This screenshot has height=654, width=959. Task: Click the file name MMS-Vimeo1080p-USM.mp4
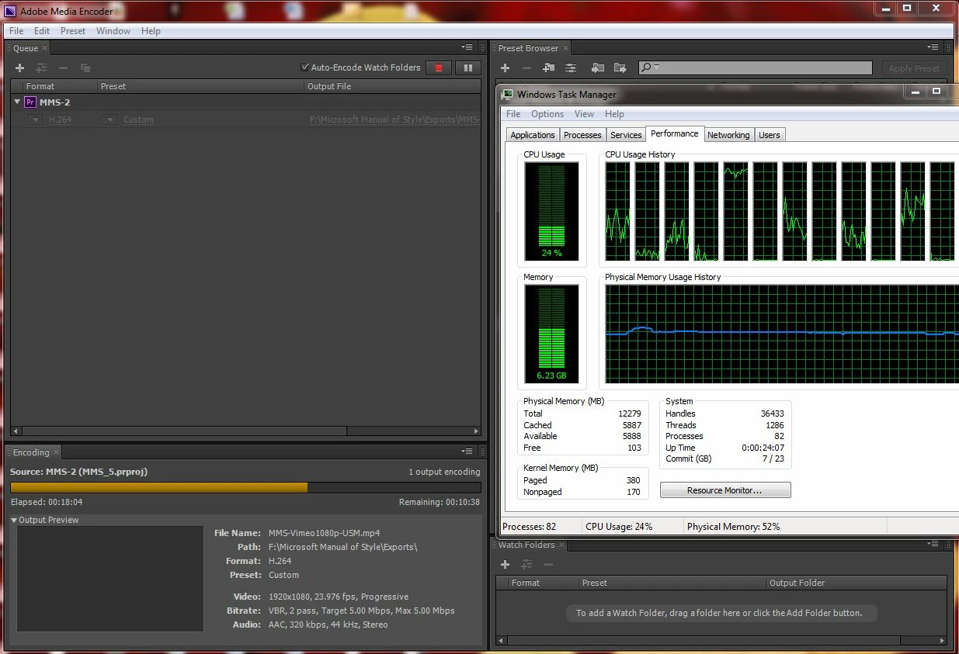coord(324,533)
